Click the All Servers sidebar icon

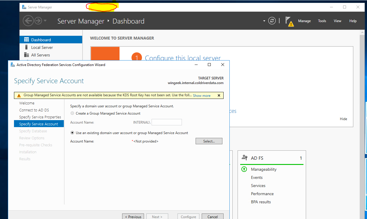pyautogui.click(x=27, y=55)
